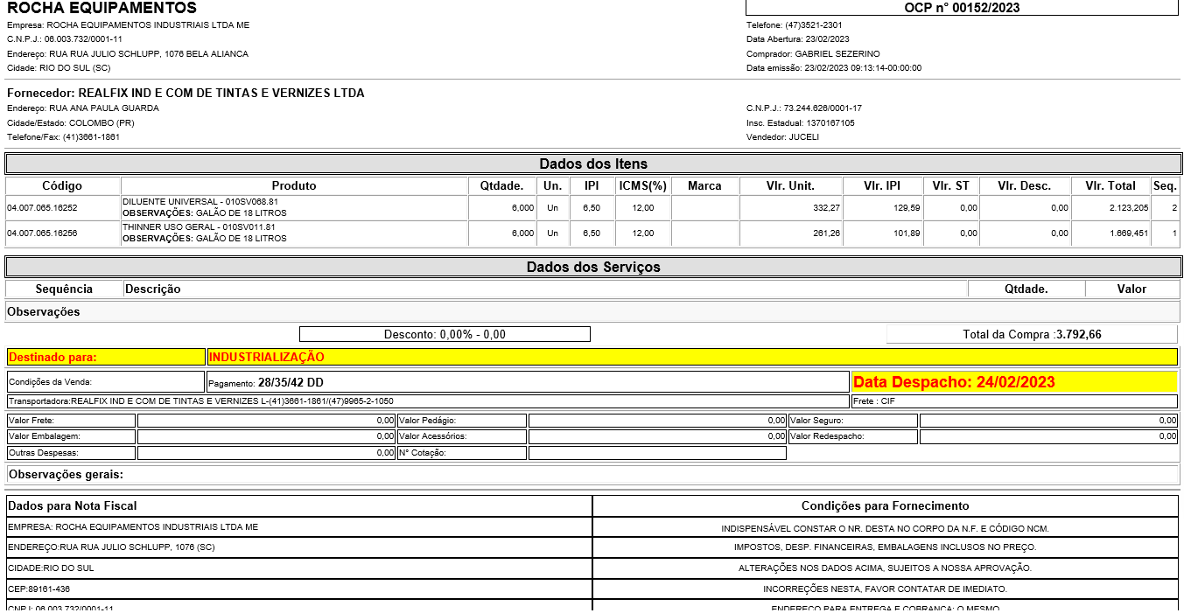
Task: Click the Desconto 0,00% field
Action: coord(445,334)
